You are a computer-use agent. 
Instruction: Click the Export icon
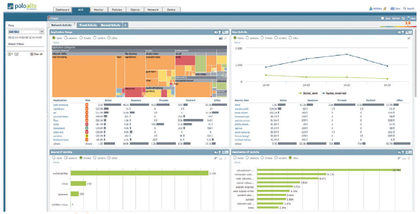point(49,18)
